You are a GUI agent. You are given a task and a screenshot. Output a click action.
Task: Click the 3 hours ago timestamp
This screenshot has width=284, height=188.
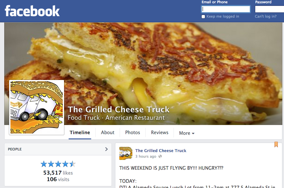click(x=146, y=156)
